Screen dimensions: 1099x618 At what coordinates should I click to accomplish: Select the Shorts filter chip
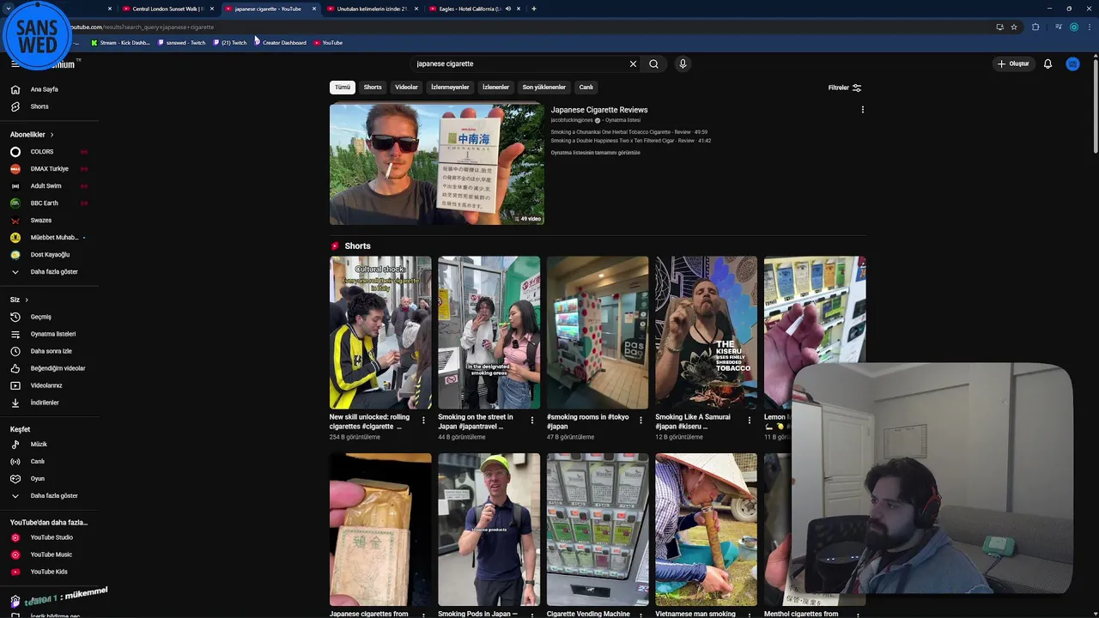[x=373, y=88]
